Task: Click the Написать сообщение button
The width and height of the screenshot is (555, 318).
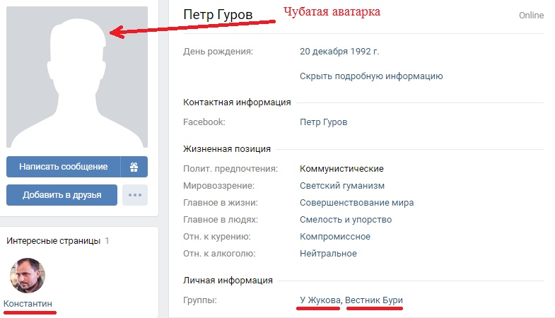Action: [64, 167]
